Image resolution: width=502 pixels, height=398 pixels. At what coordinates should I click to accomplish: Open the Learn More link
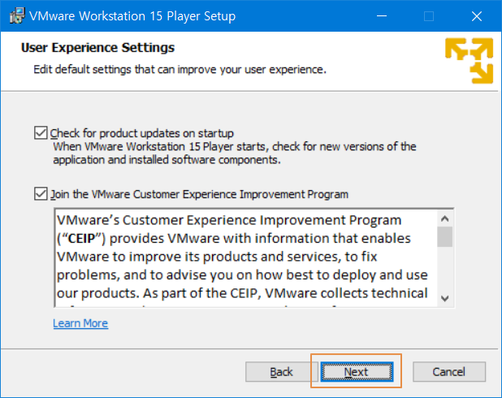point(80,323)
